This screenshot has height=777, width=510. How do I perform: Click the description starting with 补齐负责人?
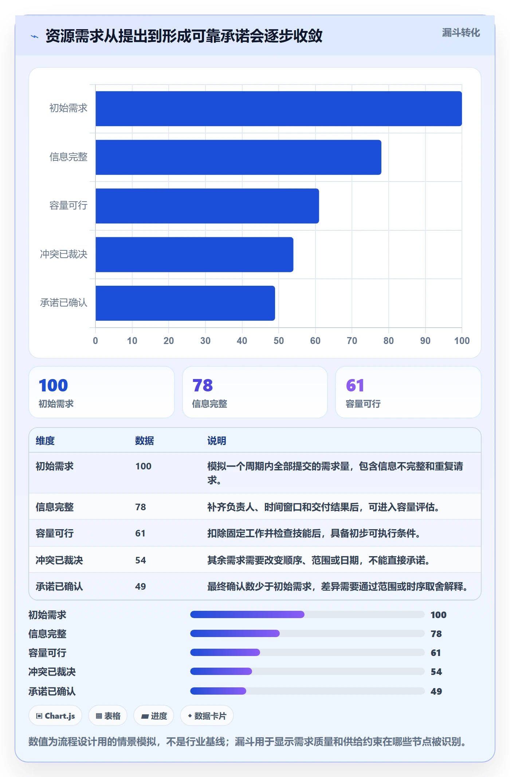point(323,507)
